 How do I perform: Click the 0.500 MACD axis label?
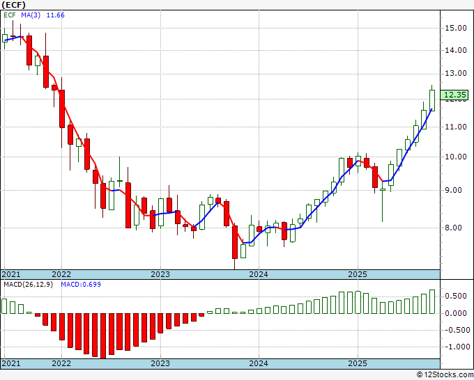point(456,296)
